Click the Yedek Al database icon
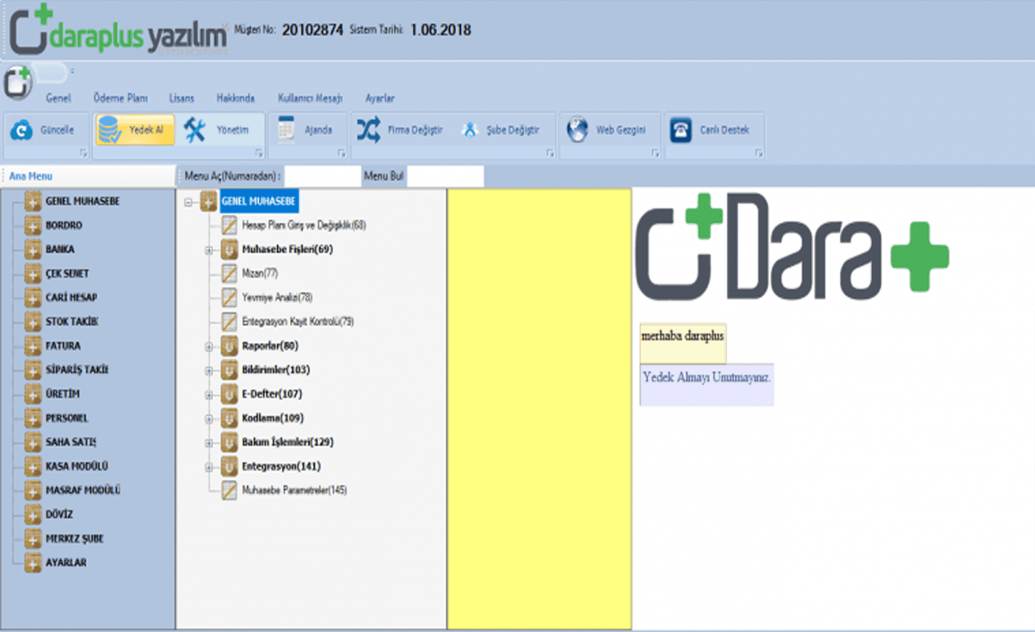Image resolution: width=1035 pixels, height=632 pixels. coord(109,130)
